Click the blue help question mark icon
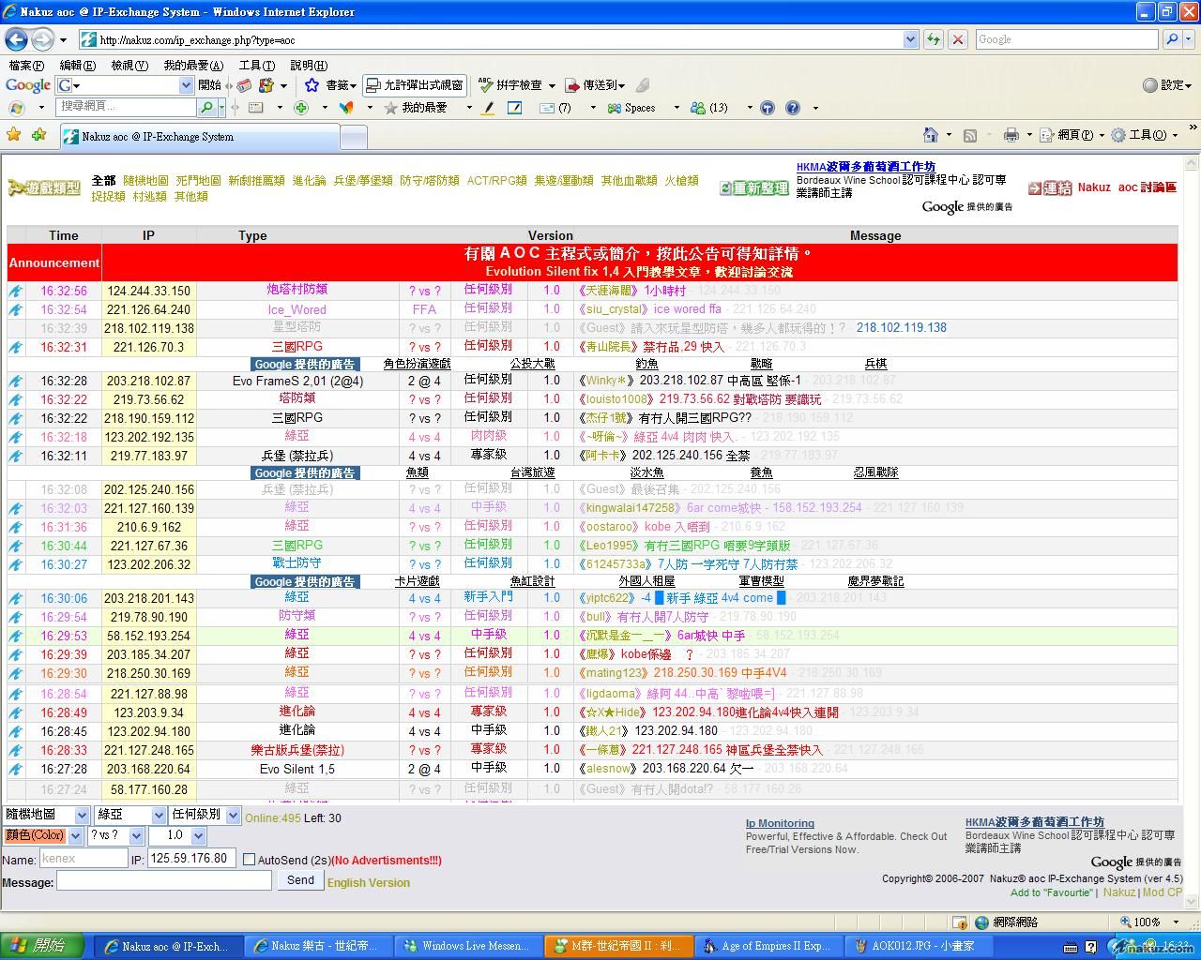Image resolution: width=1201 pixels, height=960 pixels. click(793, 108)
